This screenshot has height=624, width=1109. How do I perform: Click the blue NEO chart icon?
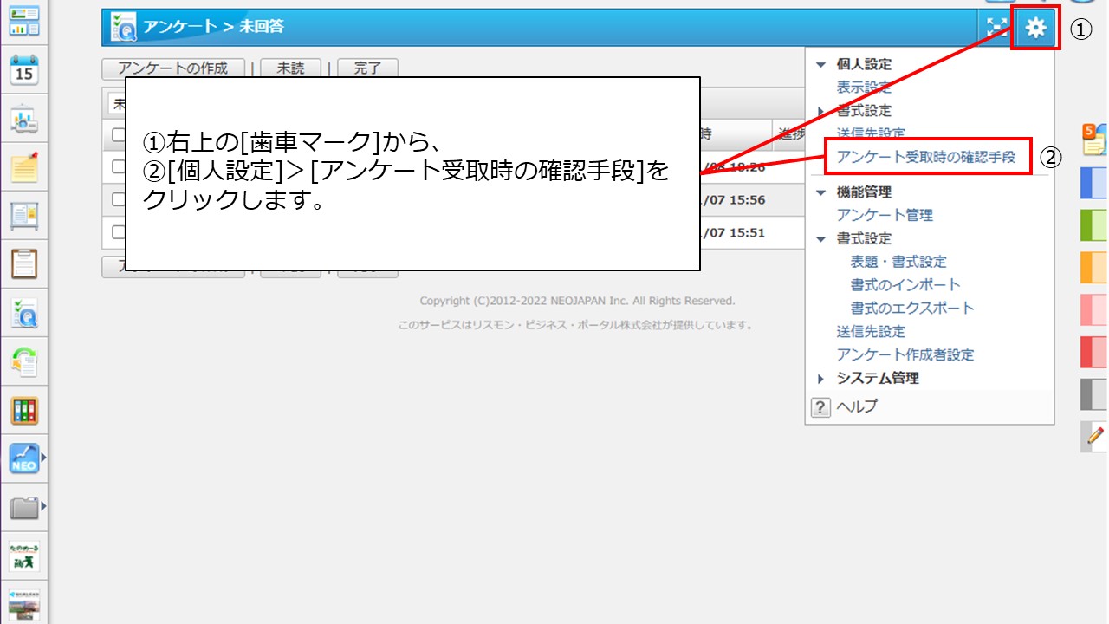point(24,458)
